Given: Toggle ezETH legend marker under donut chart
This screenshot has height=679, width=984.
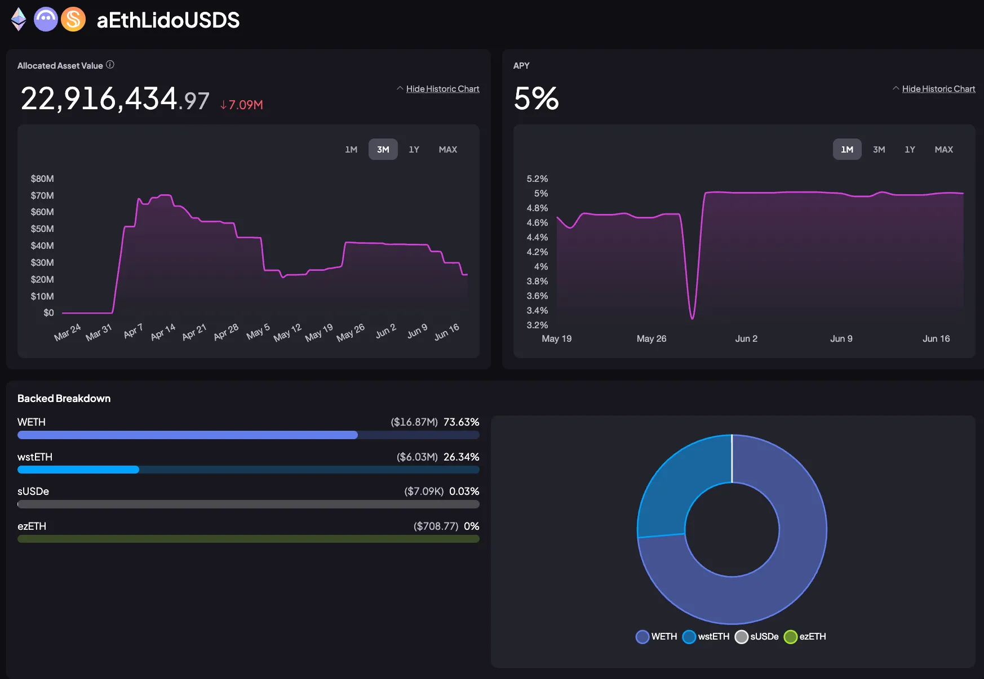Looking at the screenshot, I should (x=791, y=637).
